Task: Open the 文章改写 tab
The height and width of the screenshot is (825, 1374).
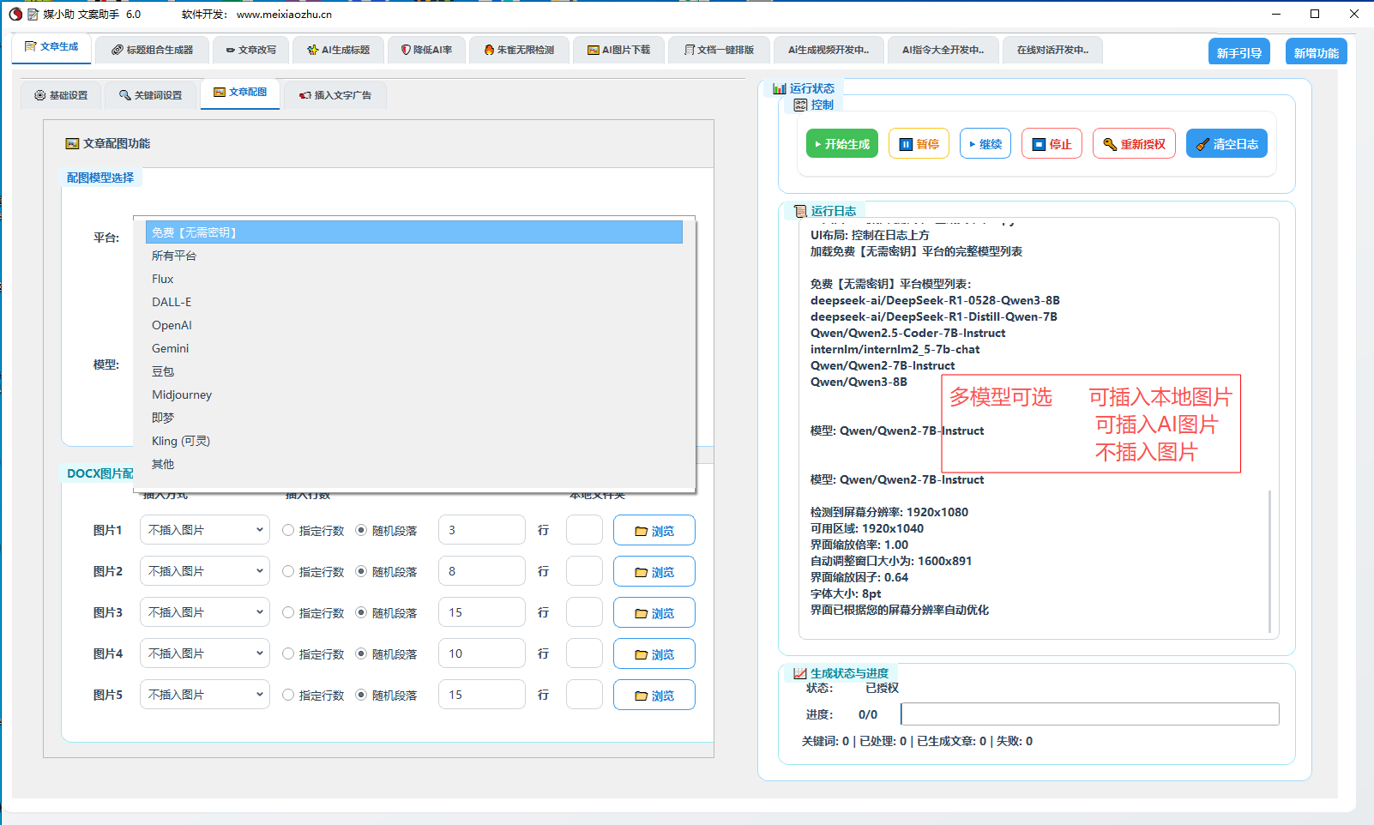Action: [250, 51]
